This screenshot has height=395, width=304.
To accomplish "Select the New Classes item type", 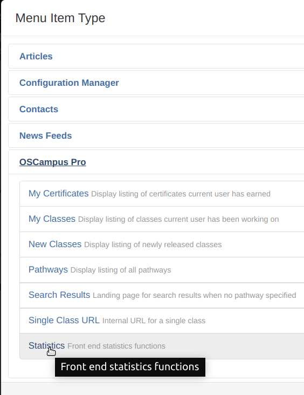I will [x=55, y=244].
